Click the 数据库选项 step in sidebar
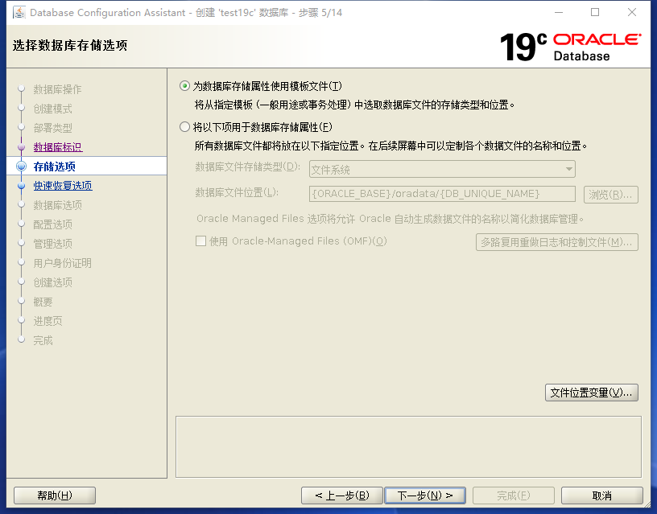 point(57,205)
